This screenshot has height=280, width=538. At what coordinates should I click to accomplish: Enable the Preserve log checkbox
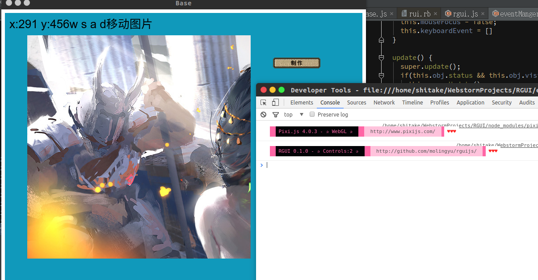tap(312, 114)
